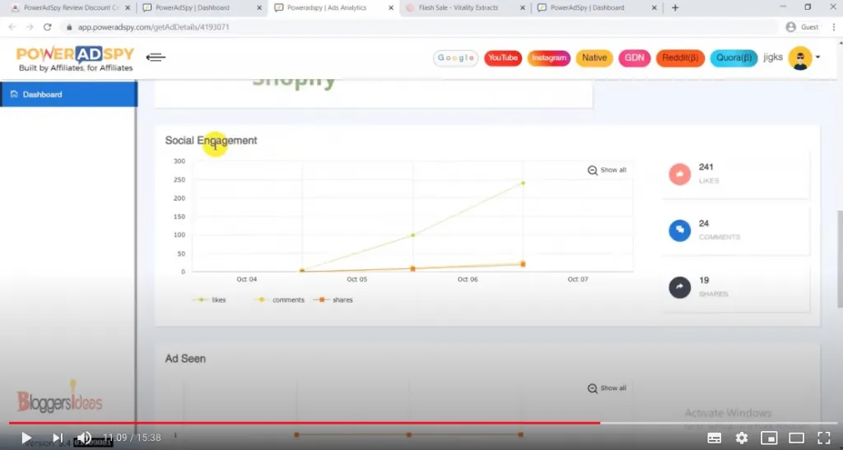Toggle video subtitles captions button

(715, 438)
